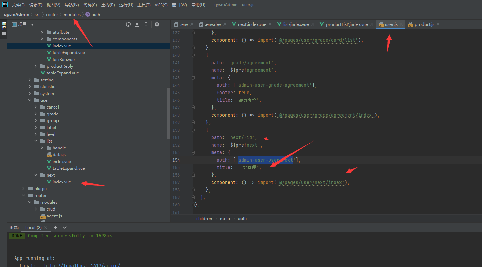Open the VCS(S) menu
Viewport: 482px width, 267px height.
(161, 5)
